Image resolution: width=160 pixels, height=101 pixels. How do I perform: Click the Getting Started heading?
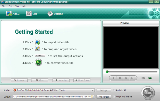pyautogui.click(x=34, y=32)
